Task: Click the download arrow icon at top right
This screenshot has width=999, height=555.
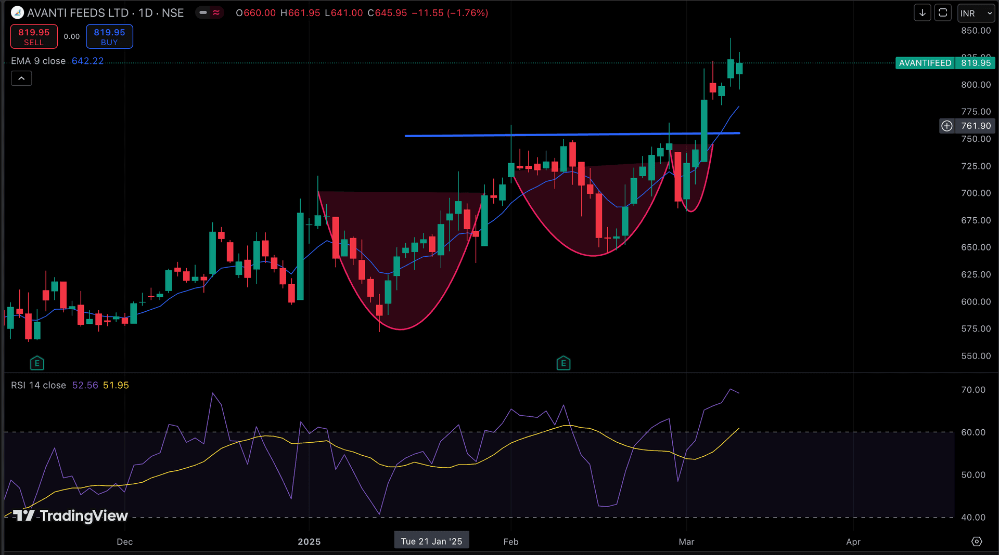Action: coord(923,13)
